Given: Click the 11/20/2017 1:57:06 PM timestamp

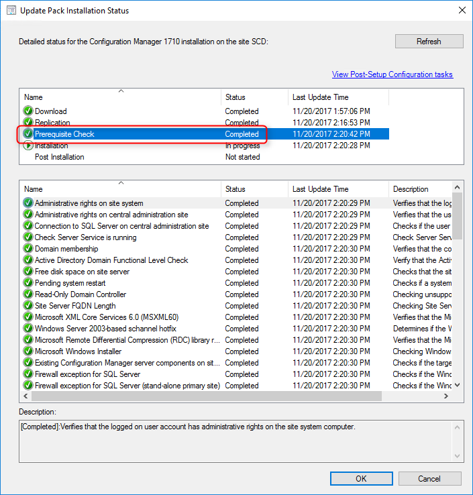Looking at the screenshot, I should 331,111.
